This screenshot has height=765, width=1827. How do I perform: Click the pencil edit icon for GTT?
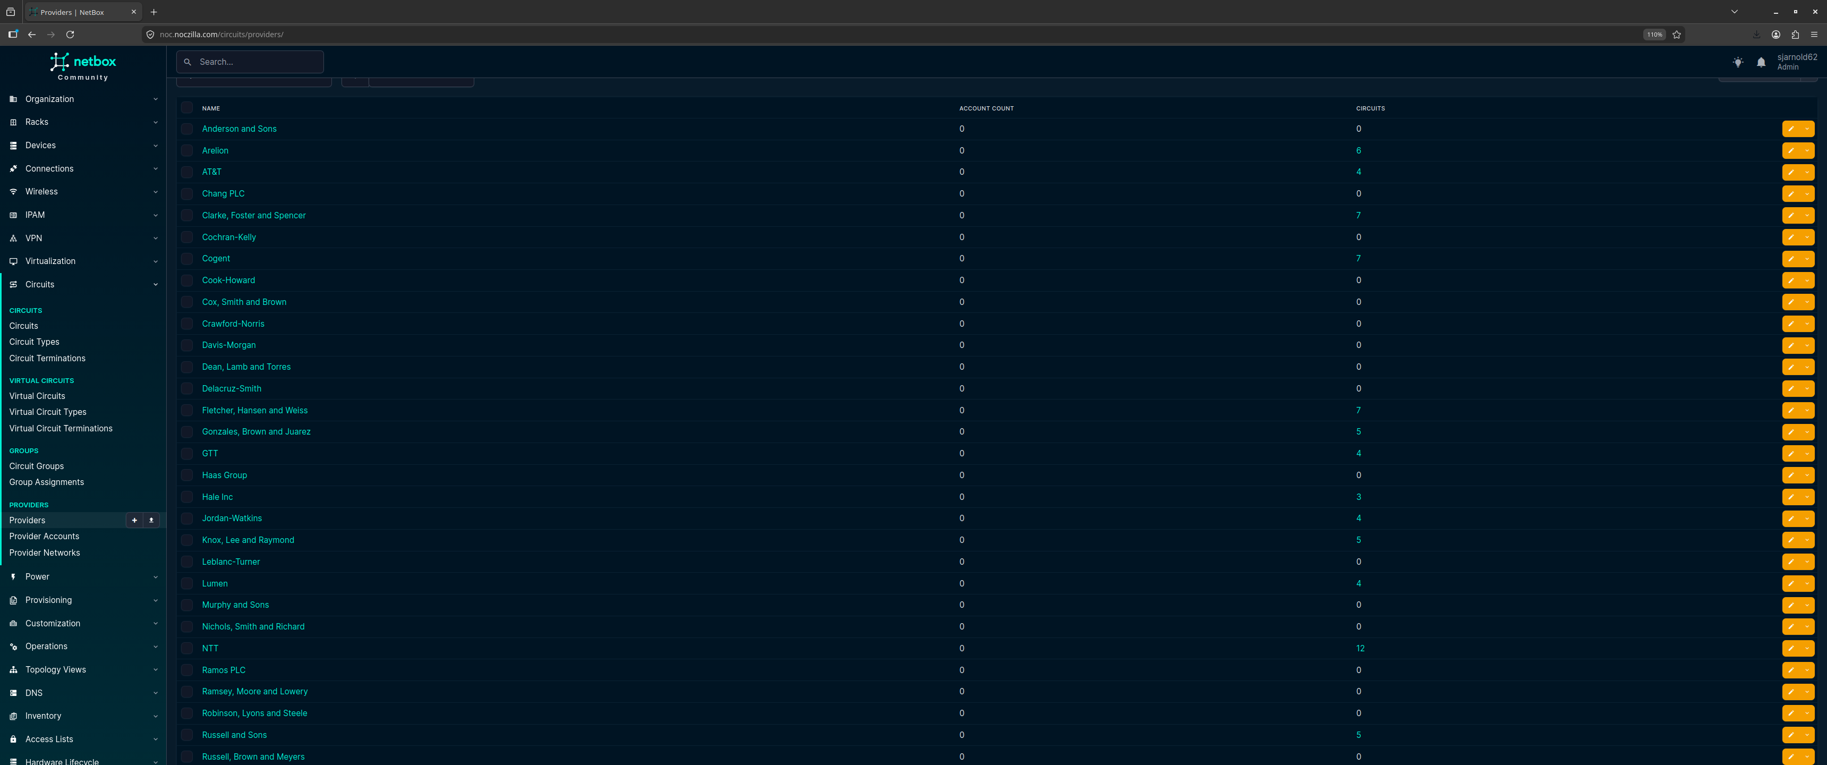pyautogui.click(x=1791, y=454)
